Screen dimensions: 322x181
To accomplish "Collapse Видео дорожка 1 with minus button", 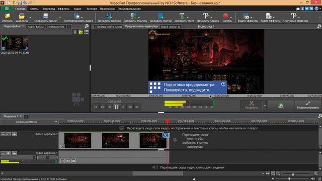I will pos(3,134).
